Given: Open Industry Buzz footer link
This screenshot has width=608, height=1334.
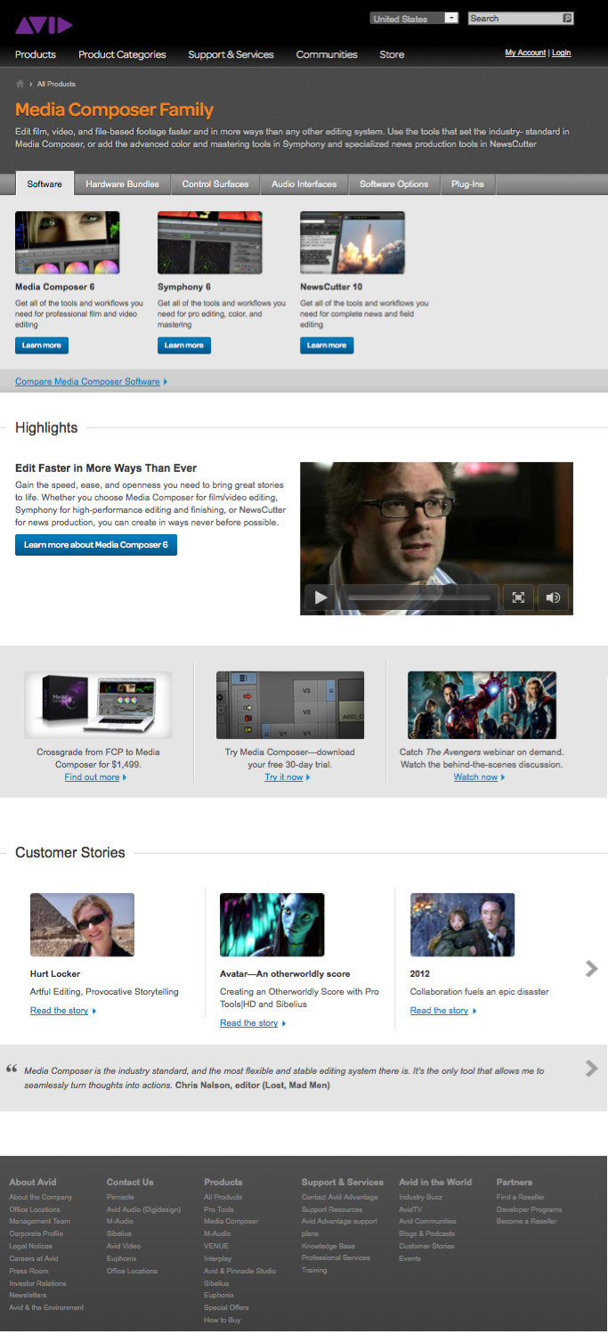Looking at the screenshot, I should click(x=421, y=1197).
